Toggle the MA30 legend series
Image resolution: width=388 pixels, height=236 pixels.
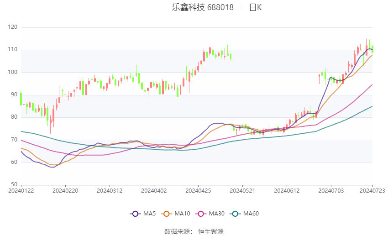(210, 214)
